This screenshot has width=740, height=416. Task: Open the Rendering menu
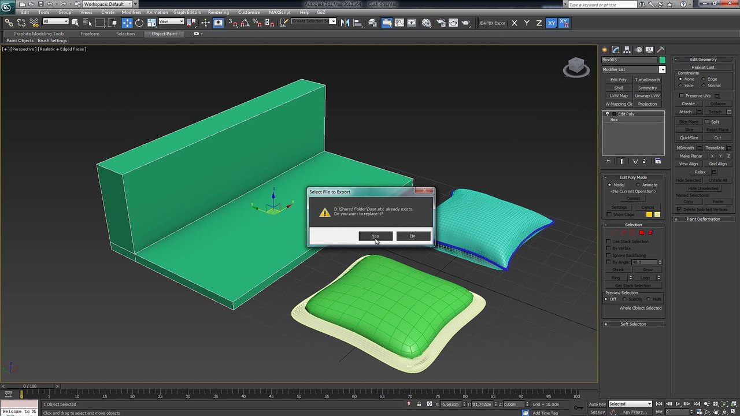pos(219,12)
